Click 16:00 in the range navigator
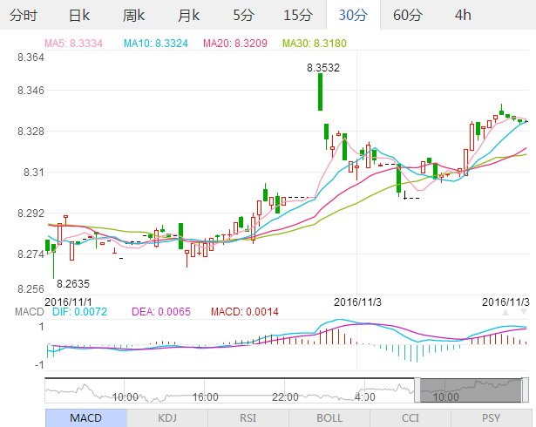This screenshot has width=536, height=427. click(206, 396)
